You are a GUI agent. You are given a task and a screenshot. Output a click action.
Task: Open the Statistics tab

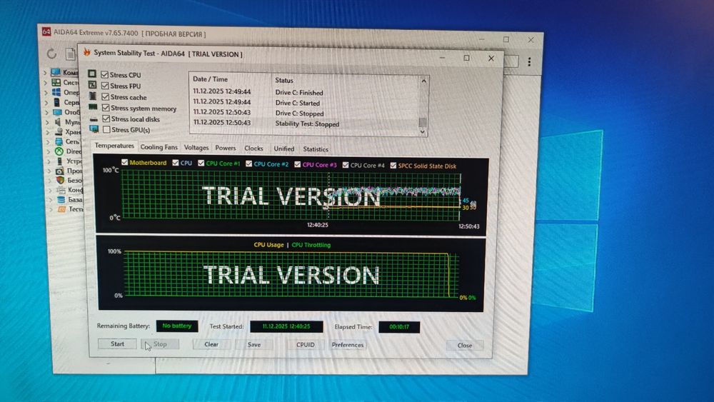coord(316,149)
